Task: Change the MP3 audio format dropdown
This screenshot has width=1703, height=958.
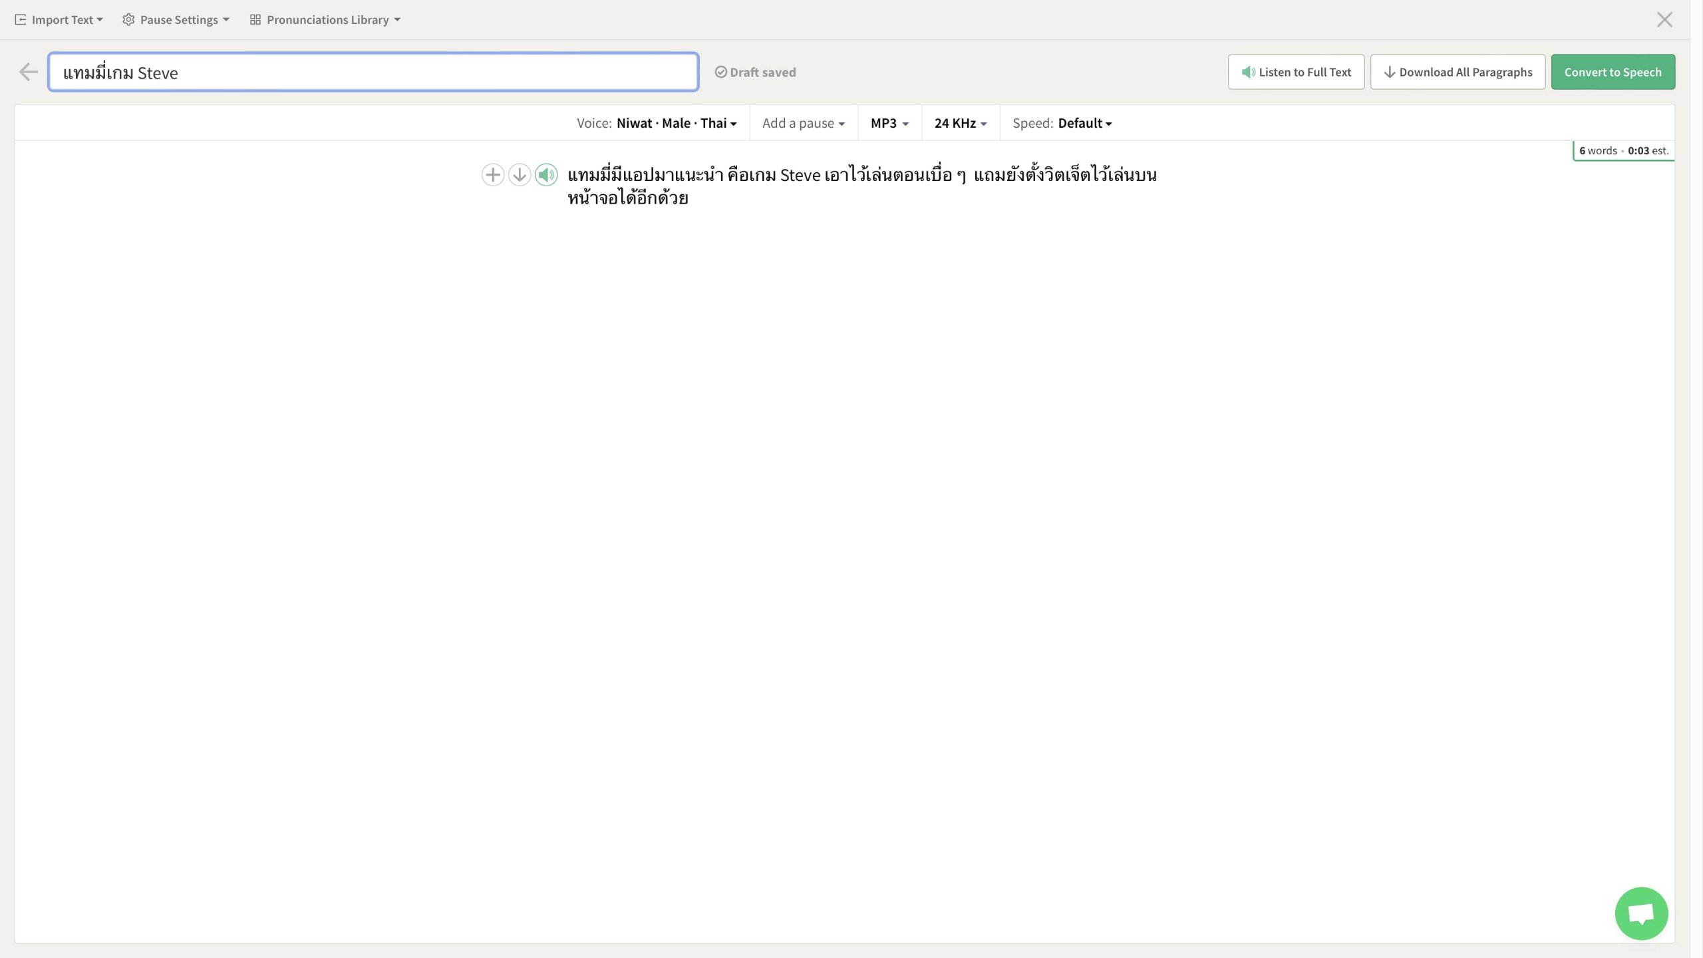Action: (889, 123)
